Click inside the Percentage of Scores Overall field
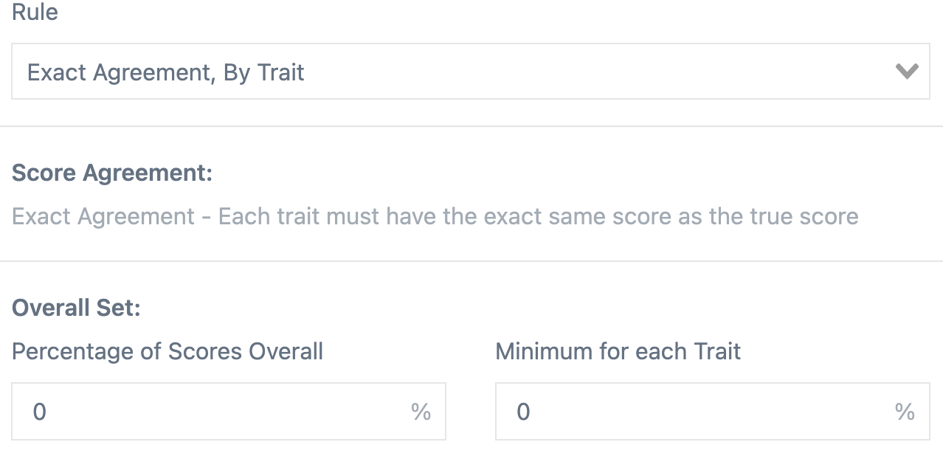This screenshot has height=456, width=943. [221, 412]
